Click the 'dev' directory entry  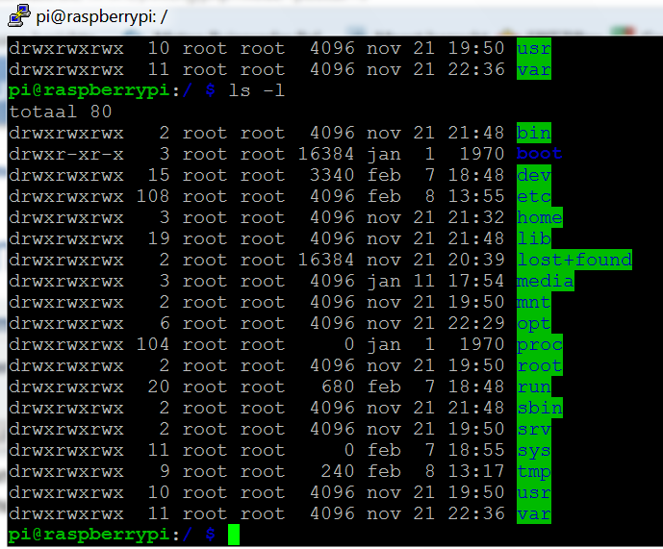pos(534,175)
